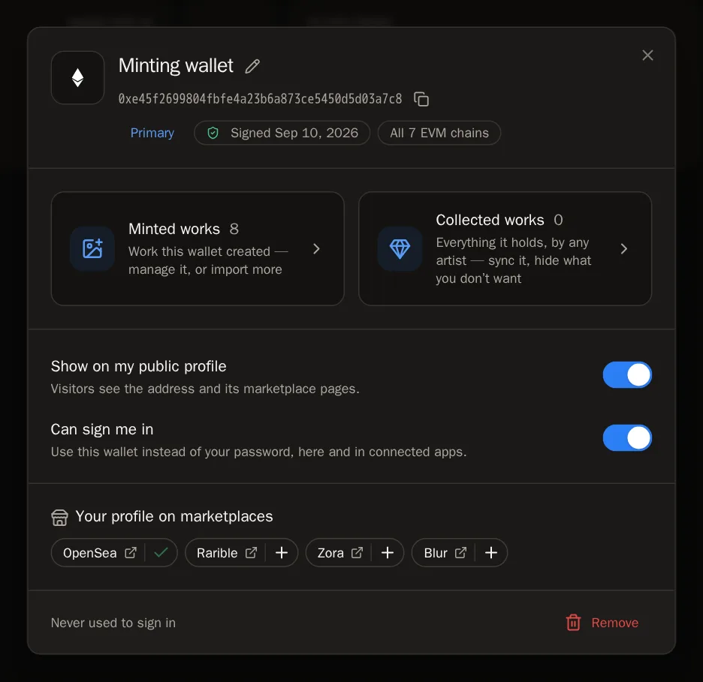Click the Primary label
The width and height of the screenshot is (703, 682).
coord(152,133)
